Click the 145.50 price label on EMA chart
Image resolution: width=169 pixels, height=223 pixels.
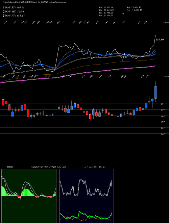pos(160,40)
